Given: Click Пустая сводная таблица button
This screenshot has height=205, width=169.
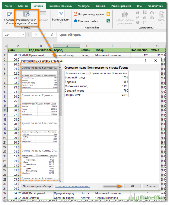Looking at the screenshot, I should tap(37, 186).
